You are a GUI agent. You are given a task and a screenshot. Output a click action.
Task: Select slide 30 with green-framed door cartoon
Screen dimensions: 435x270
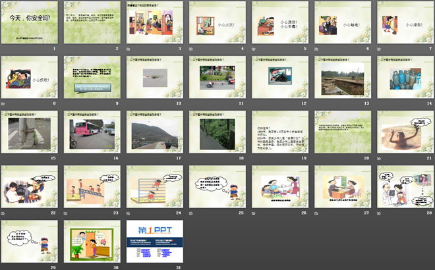point(92,242)
